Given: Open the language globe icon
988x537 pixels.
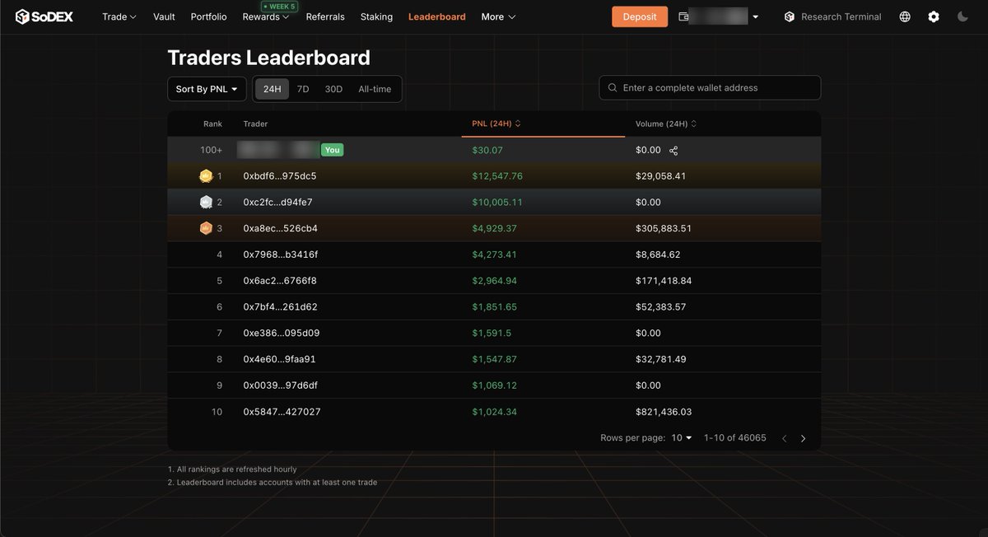Looking at the screenshot, I should click(x=905, y=16).
